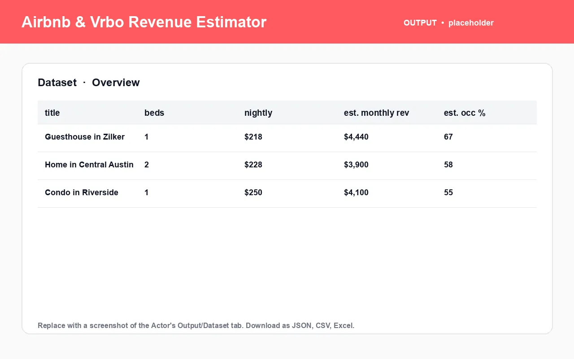This screenshot has width=574, height=359.
Task: Click the $218 nightly price cell
Action: (253, 137)
